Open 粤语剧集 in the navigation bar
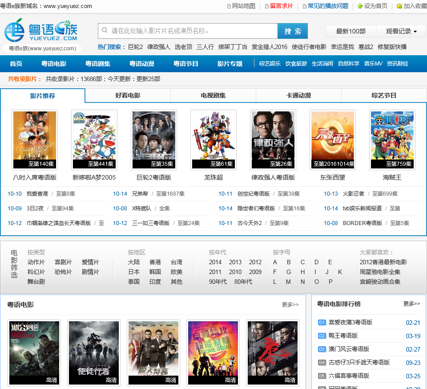 pyautogui.click(x=98, y=64)
